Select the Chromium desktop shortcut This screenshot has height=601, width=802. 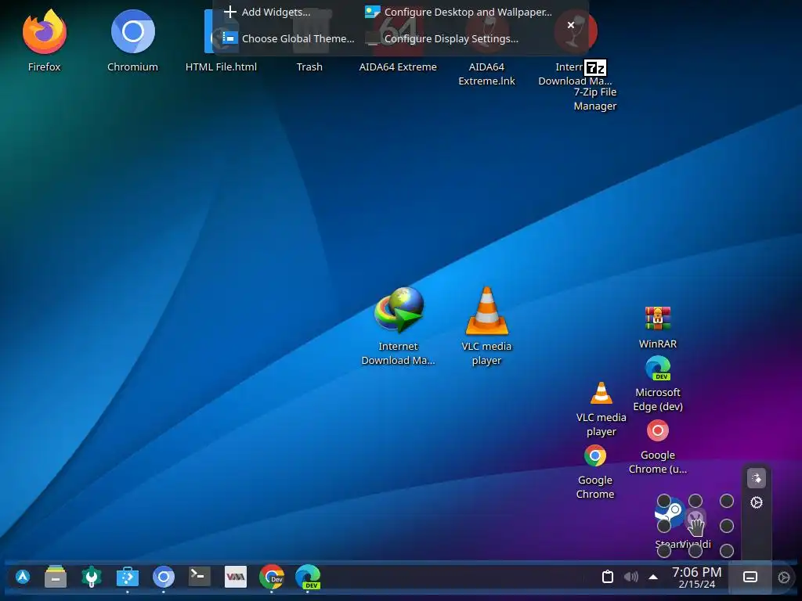pyautogui.click(x=133, y=31)
